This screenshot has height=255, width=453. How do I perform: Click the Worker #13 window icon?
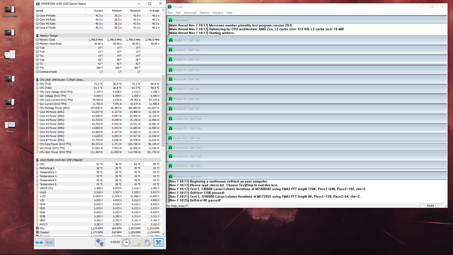click(171, 148)
